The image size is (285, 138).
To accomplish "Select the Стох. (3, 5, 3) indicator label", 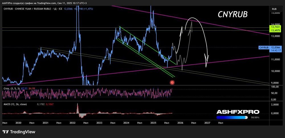I will point(11,88).
